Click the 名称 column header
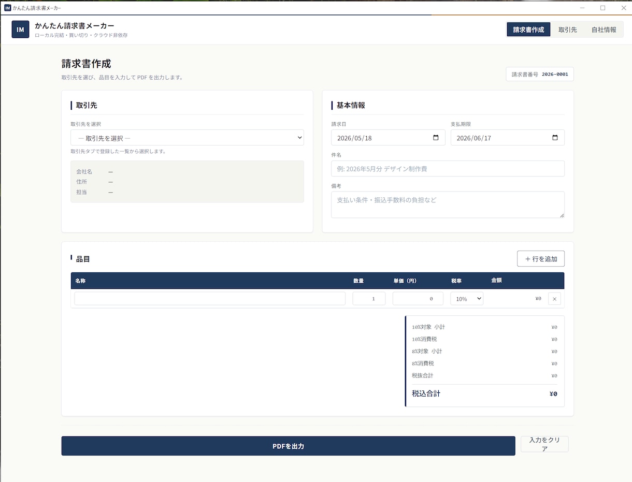 click(x=80, y=281)
